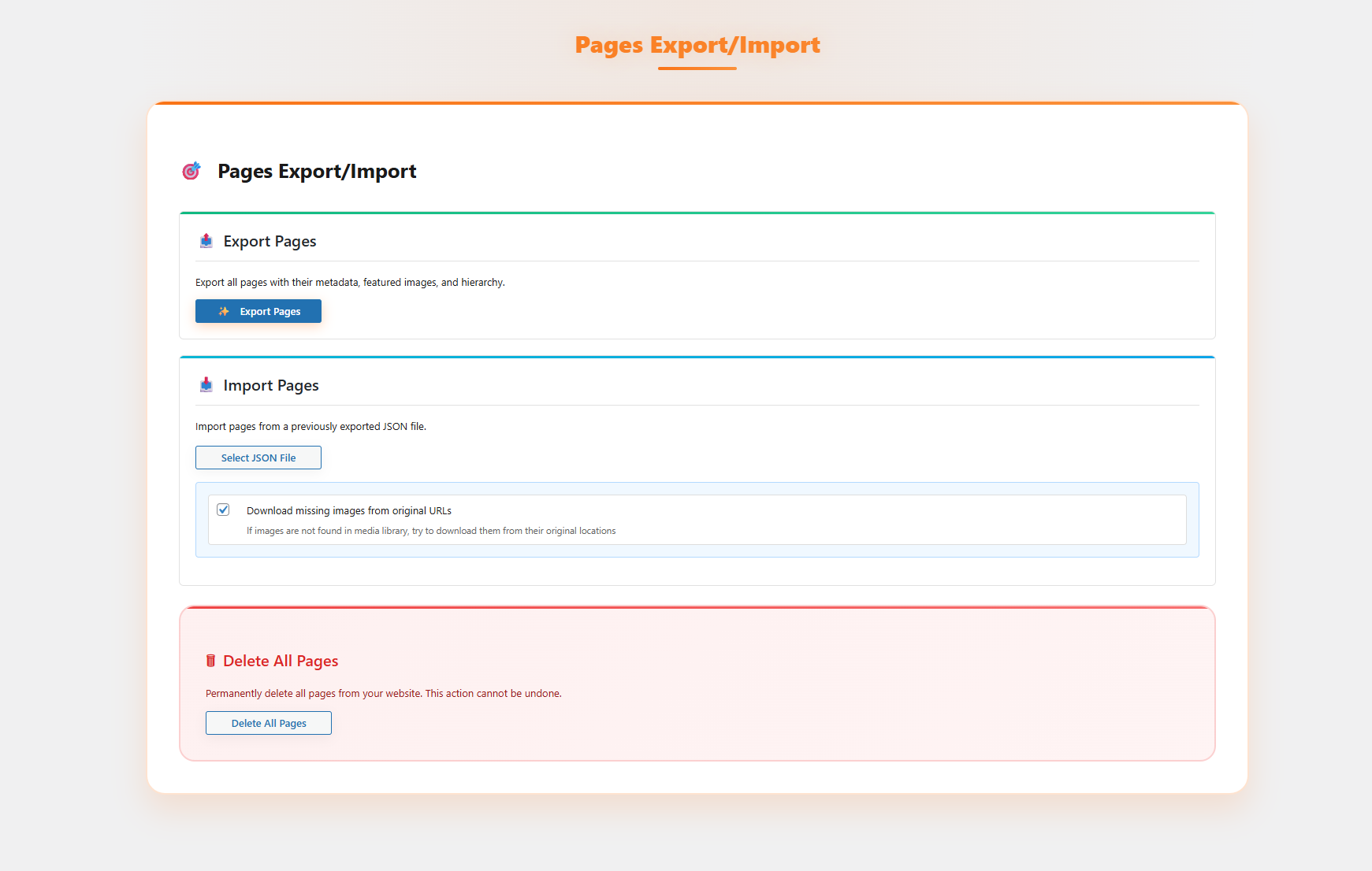Click the target icon beside Pages Export/Import heading
The height and width of the screenshot is (871, 1372).
191,171
